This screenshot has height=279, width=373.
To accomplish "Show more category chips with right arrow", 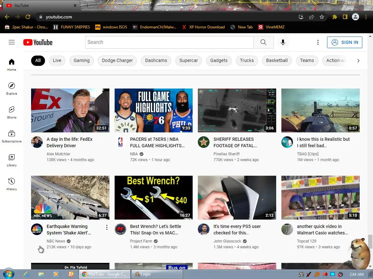I will point(358,60).
